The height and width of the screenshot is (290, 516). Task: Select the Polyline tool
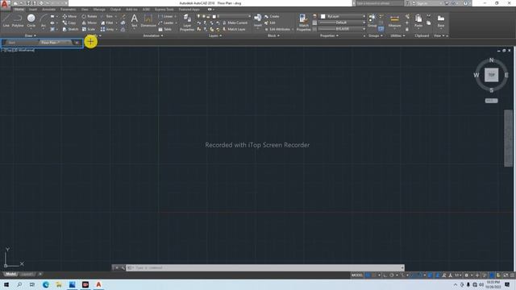(18, 21)
